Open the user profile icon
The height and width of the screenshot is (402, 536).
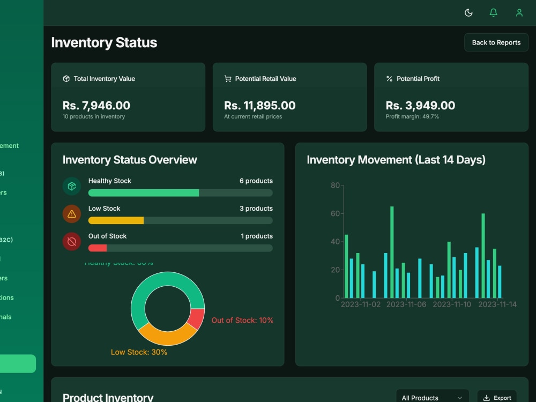point(519,13)
